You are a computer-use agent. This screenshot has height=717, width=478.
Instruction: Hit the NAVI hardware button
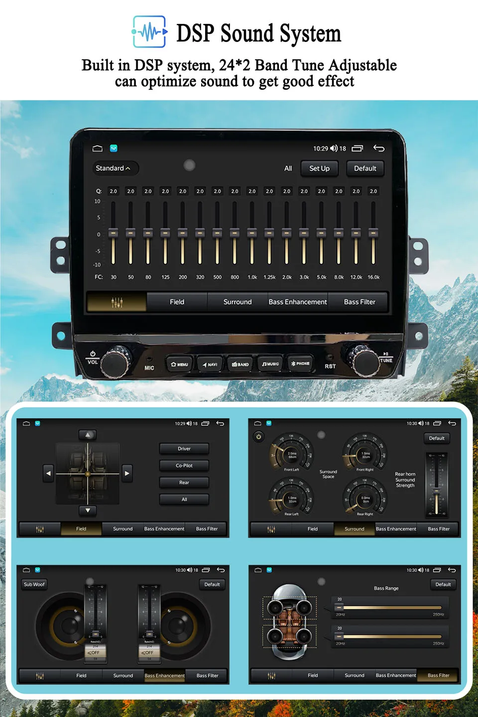pos(210,364)
